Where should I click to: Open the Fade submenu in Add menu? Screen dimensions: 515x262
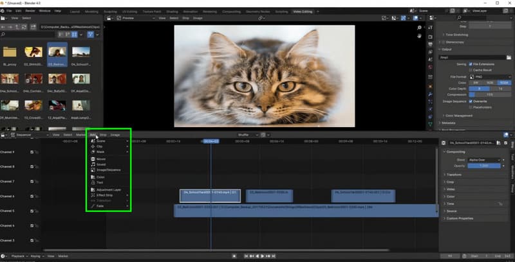109,206
